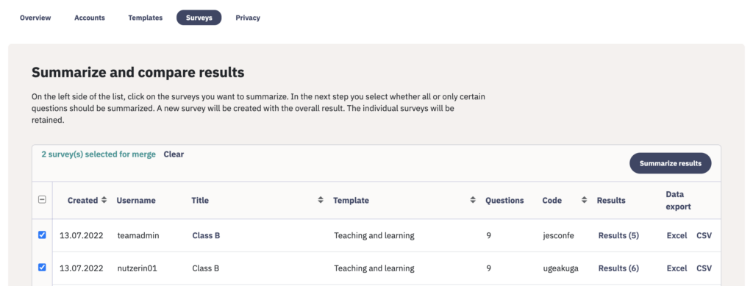This screenshot has width=753, height=286.
Task: Click the code ugeakuga cell
Action: [x=560, y=268]
